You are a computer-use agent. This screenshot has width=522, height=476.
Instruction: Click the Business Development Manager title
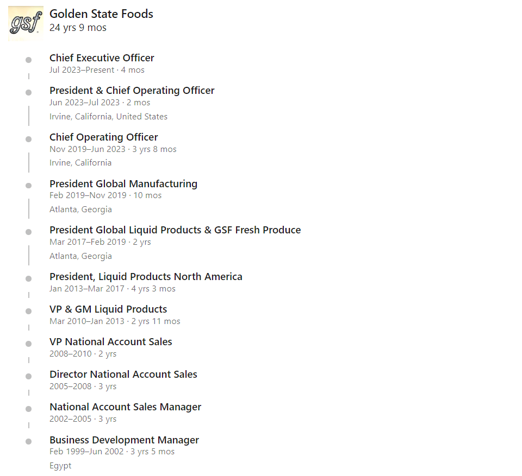pyautogui.click(x=124, y=440)
